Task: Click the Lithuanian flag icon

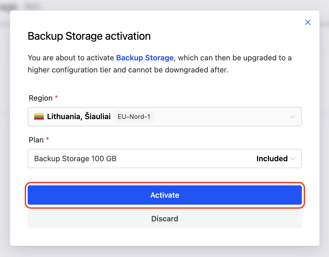Action: tap(39, 116)
